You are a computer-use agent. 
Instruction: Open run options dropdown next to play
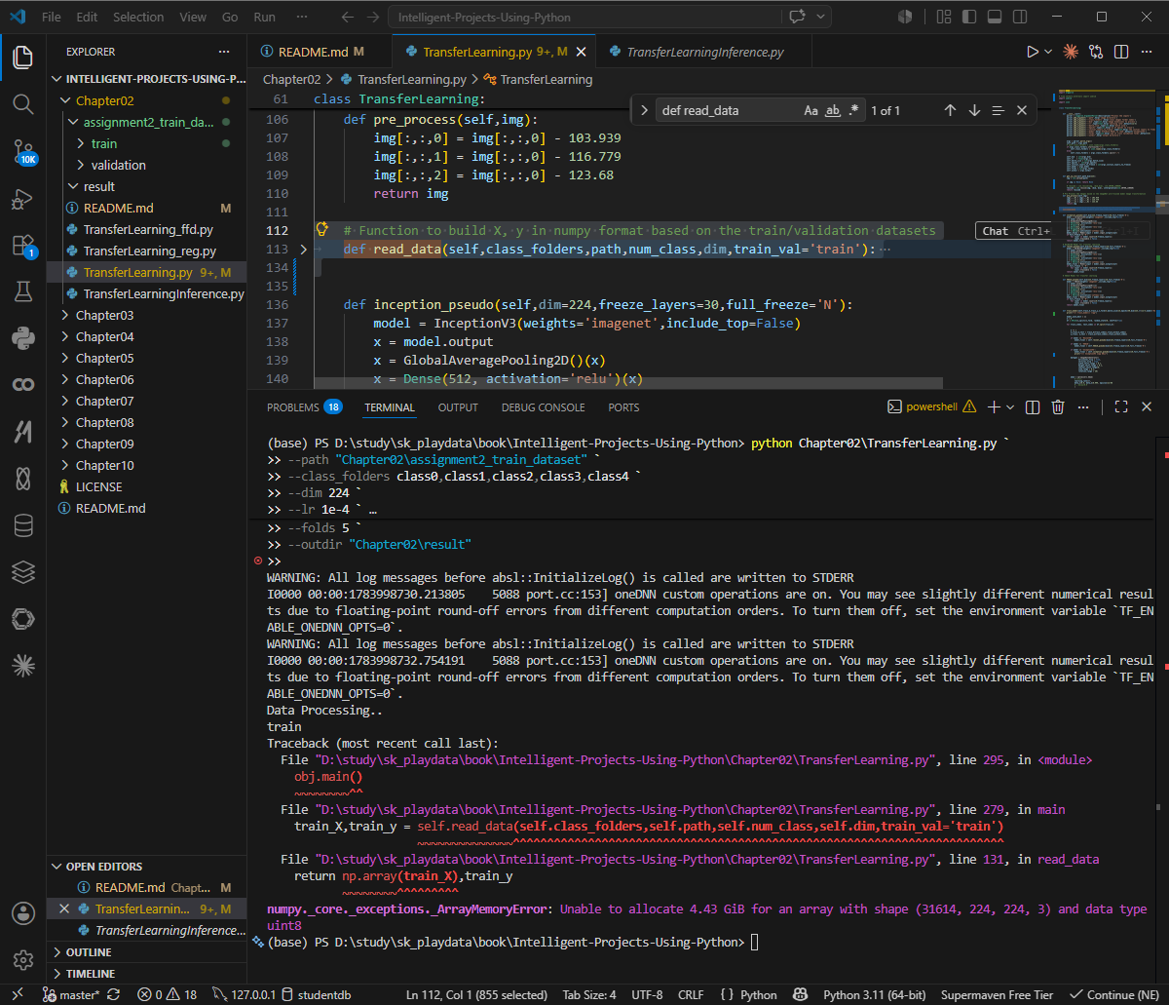(x=1048, y=52)
